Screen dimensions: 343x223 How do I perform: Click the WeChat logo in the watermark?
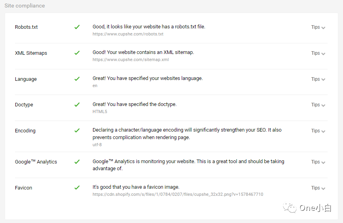(x=291, y=208)
